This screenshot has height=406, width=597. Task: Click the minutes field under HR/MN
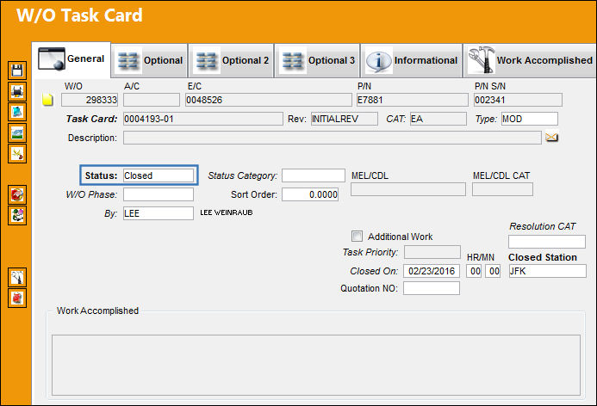point(493,271)
